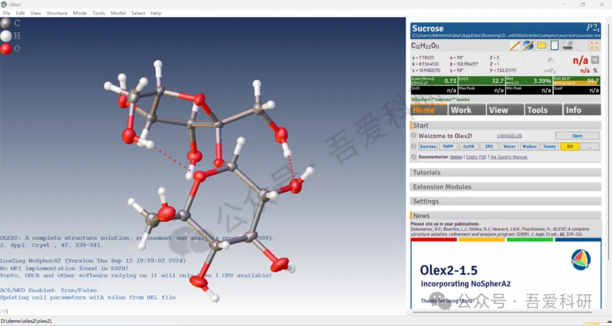Screen dimensions: 612x326
Task: Expand the Extension Modules section
Action: pos(505,187)
